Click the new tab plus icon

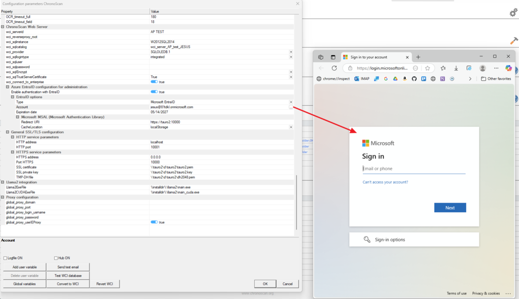[418, 57]
